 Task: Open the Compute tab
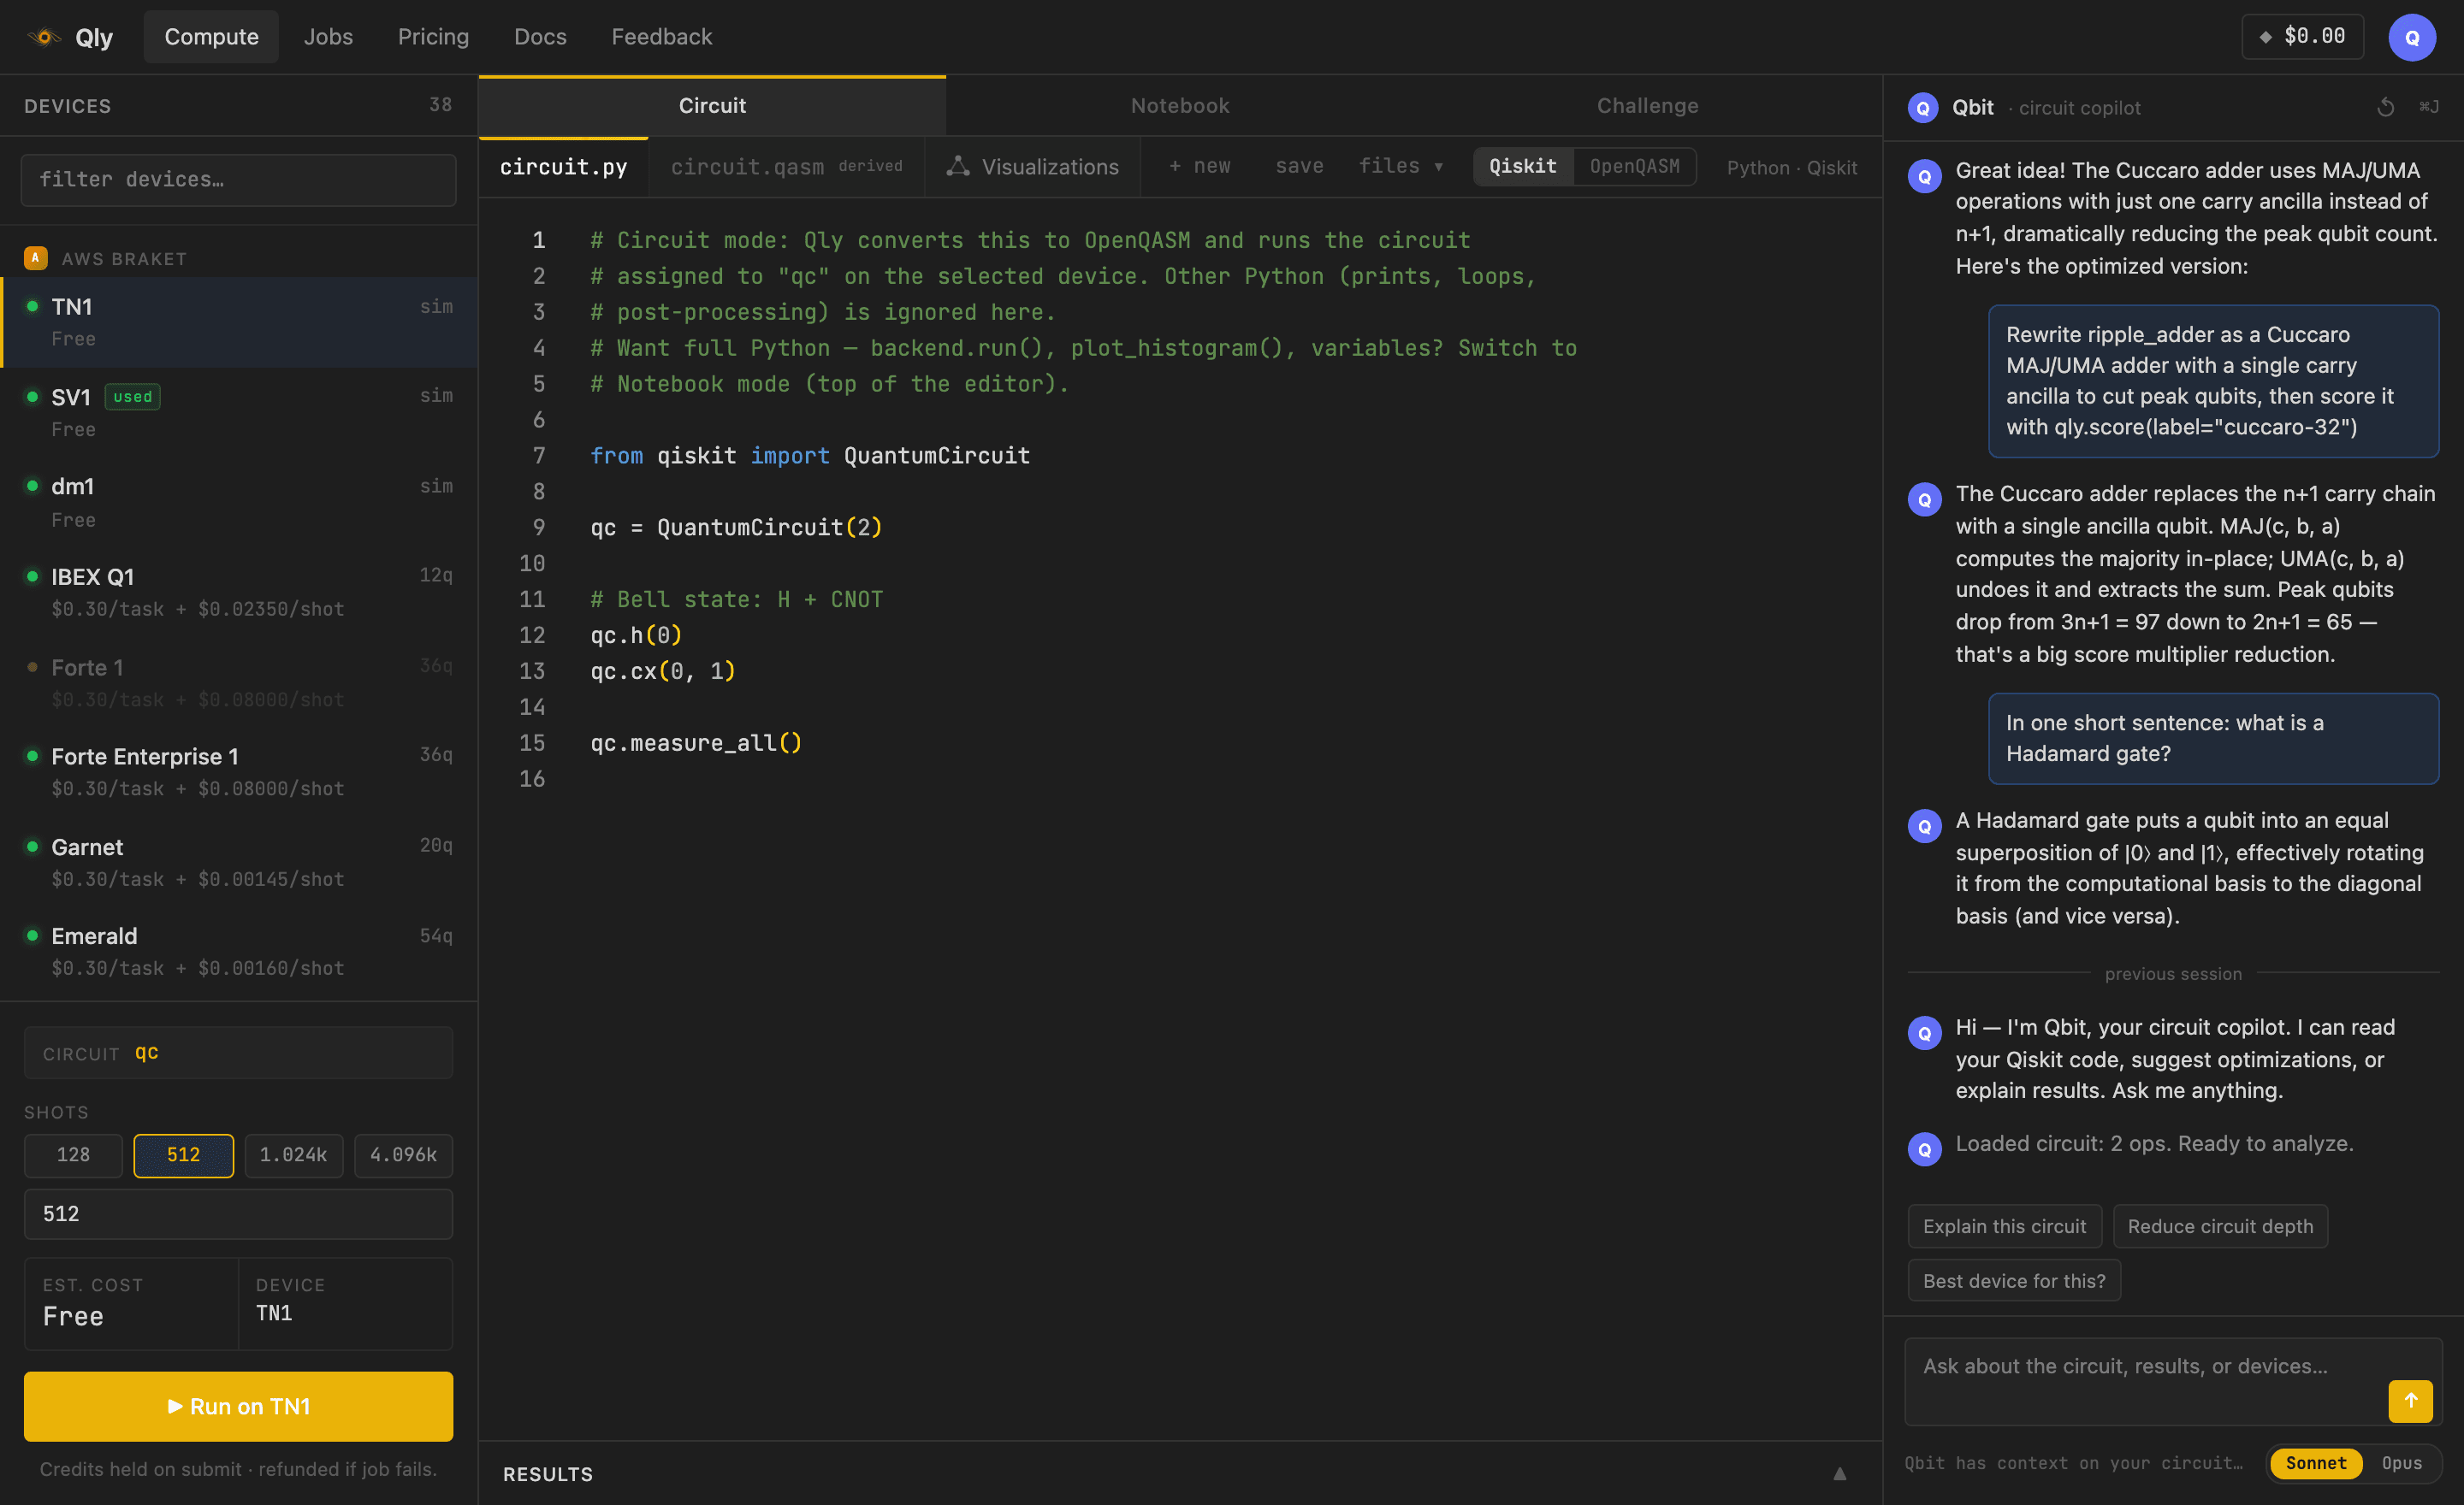click(211, 37)
